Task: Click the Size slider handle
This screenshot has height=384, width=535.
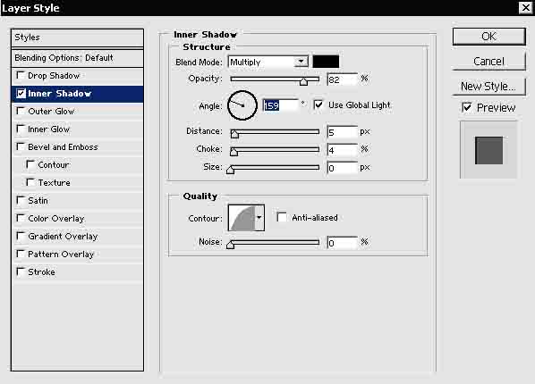Action: pos(230,170)
